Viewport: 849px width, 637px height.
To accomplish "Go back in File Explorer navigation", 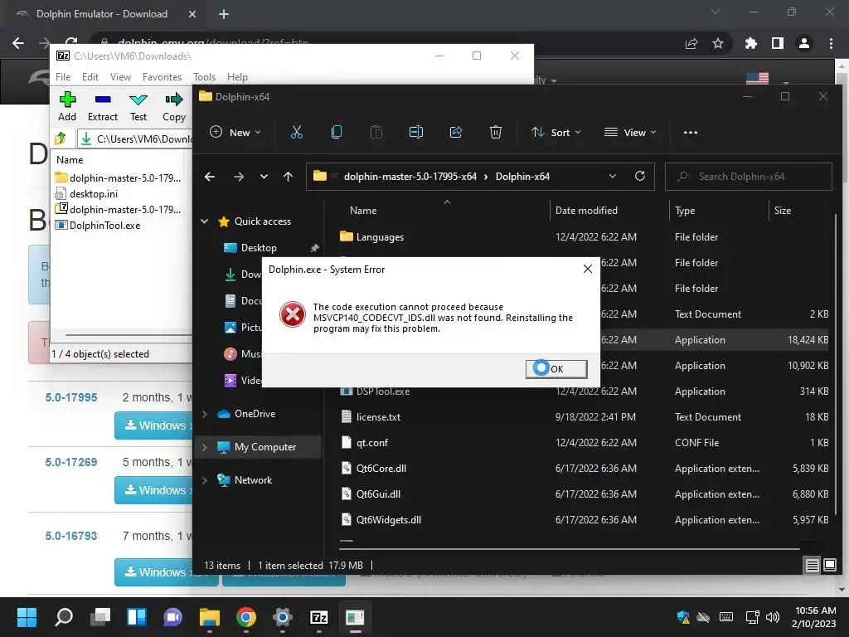I will [210, 177].
